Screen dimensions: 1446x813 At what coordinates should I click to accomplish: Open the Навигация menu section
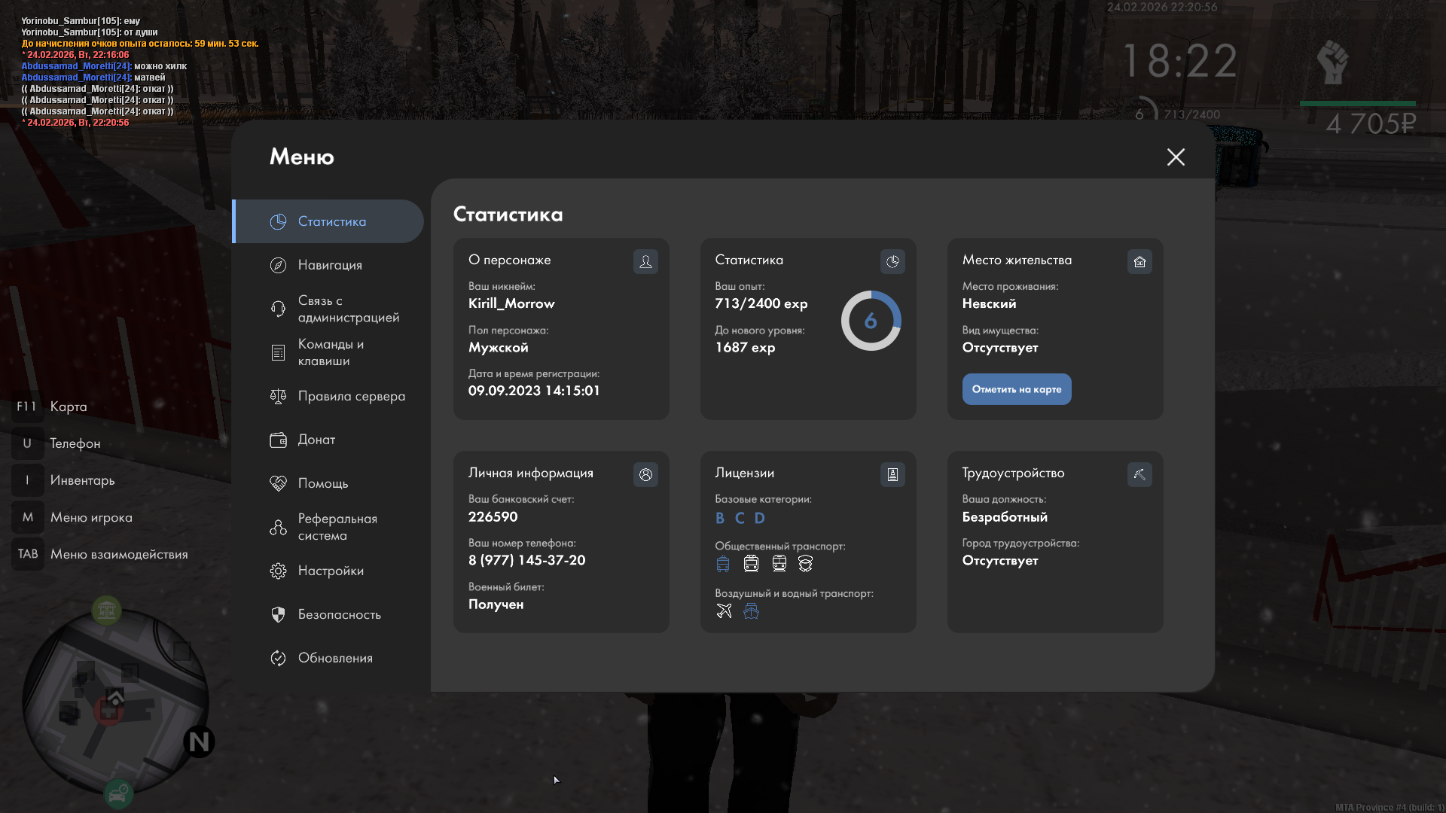coord(330,265)
